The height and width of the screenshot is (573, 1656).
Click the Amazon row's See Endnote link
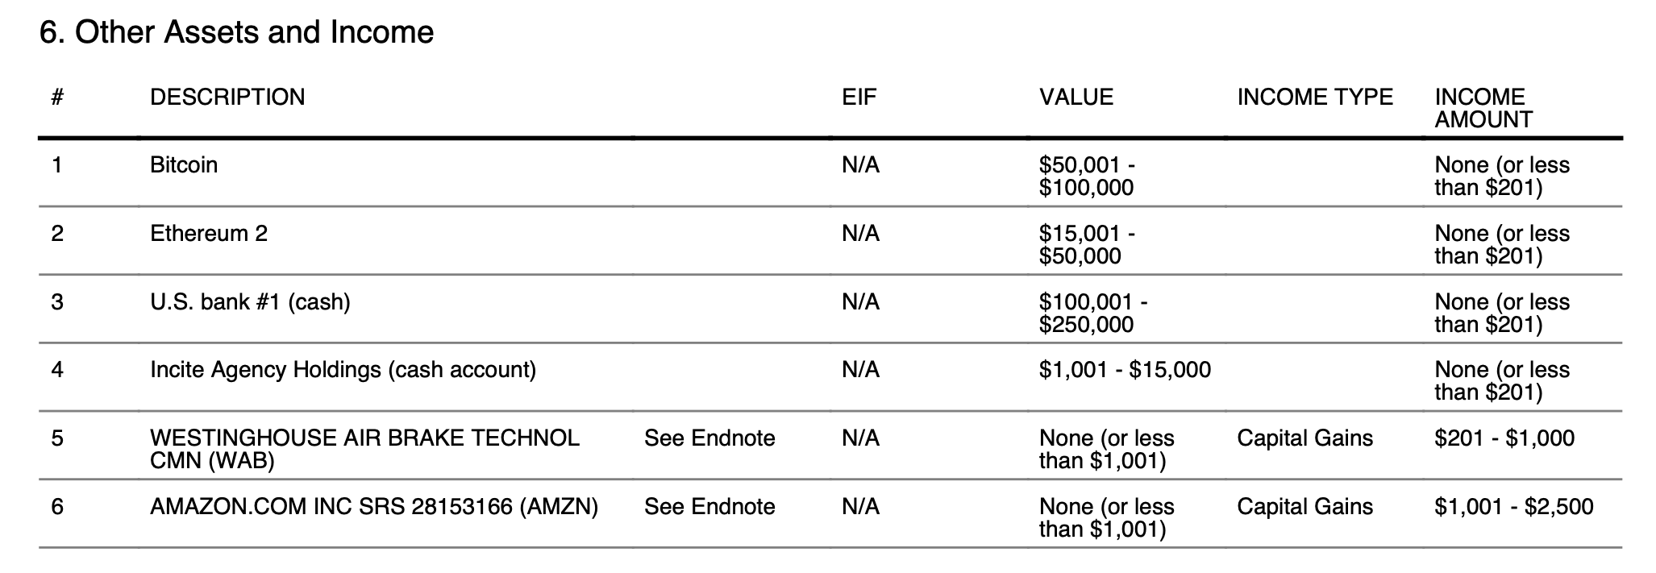coord(709,507)
